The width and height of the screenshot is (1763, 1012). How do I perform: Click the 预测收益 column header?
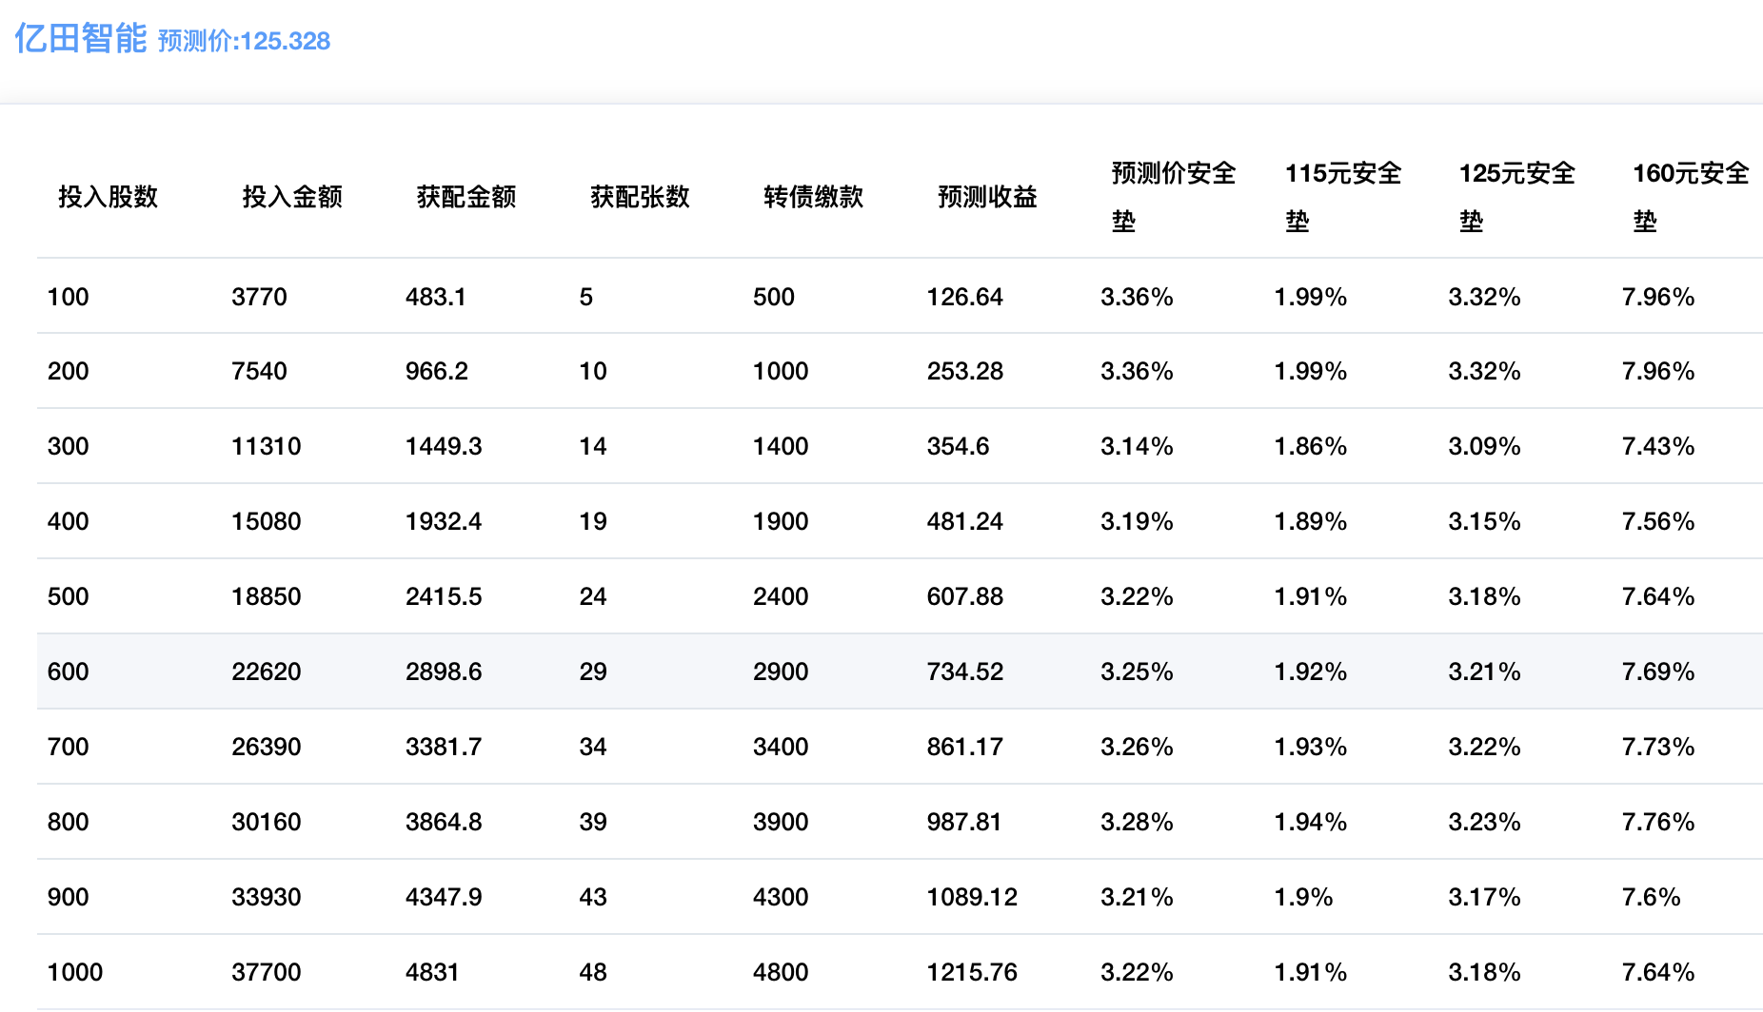coord(987,197)
